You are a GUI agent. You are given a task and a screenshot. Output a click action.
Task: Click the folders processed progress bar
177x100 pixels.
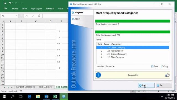(x=133, y=21)
